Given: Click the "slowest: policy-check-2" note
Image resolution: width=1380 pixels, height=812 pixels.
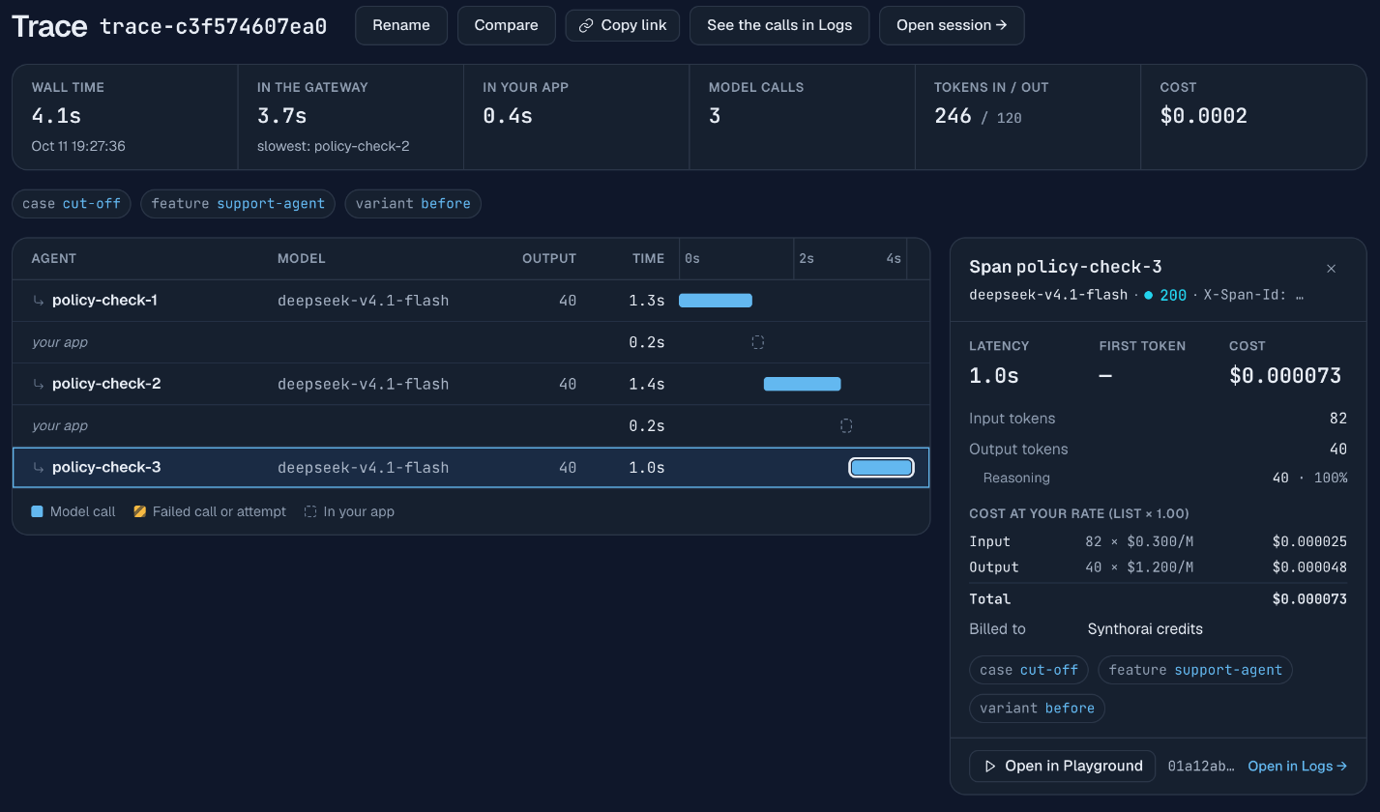Looking at the screenshot, I should [x=334, y=146].
